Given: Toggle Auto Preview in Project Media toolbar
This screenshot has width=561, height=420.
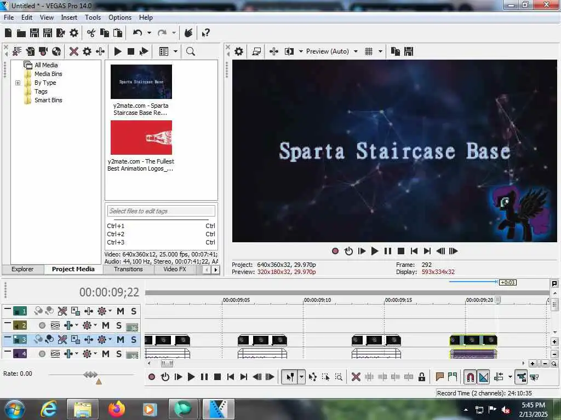Looking at the screenshot, I should coord(144,51).
